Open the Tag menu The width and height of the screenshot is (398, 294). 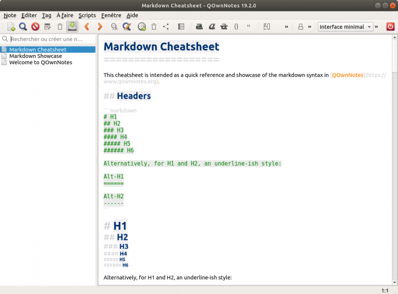(46, 15)
